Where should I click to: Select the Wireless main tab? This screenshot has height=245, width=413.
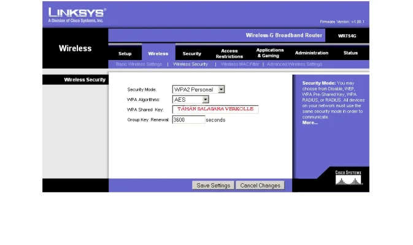tap(158, 53)
